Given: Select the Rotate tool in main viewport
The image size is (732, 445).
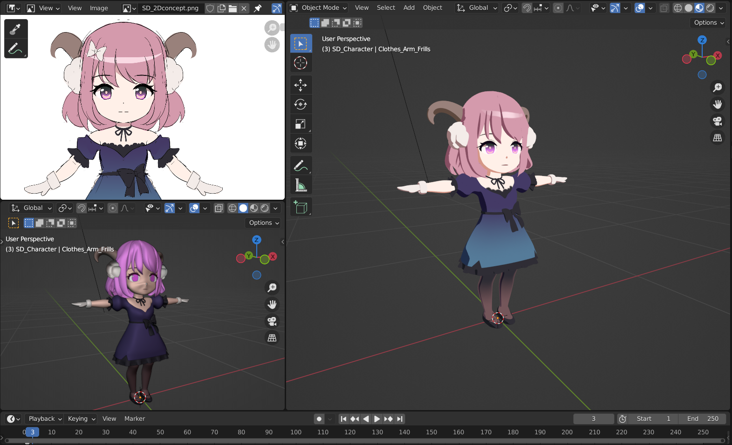Looking at the screenshot, I should pyautogui.click(x=301, y=104).
